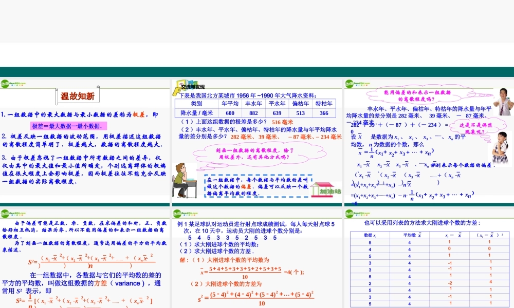Screen dimensions: 514x308
Task: Click the girl photo below 这是不是偶然现象呢
Action: coord(500,148)
